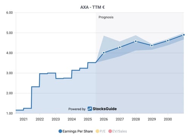Select the 2030 forecast data point

click(x=168, y=41)
